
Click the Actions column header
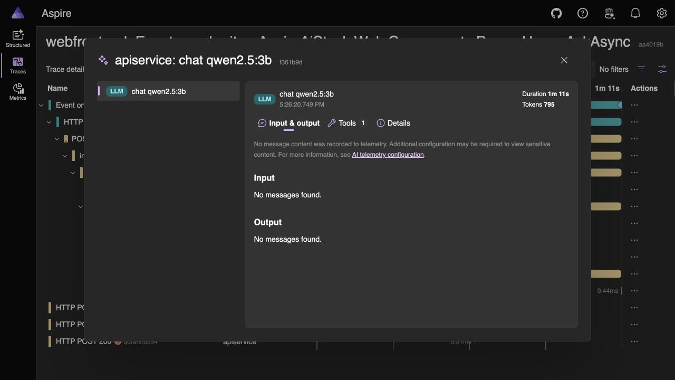pyautogui.click(x=644, y=88)
